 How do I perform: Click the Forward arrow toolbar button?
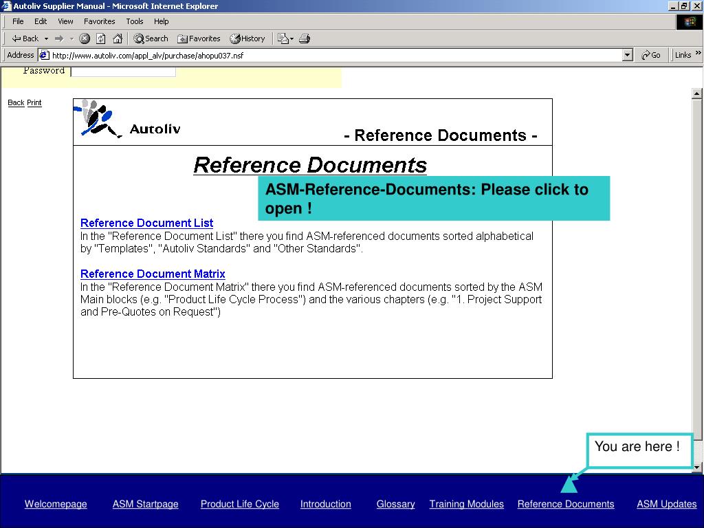pos(59,38)
